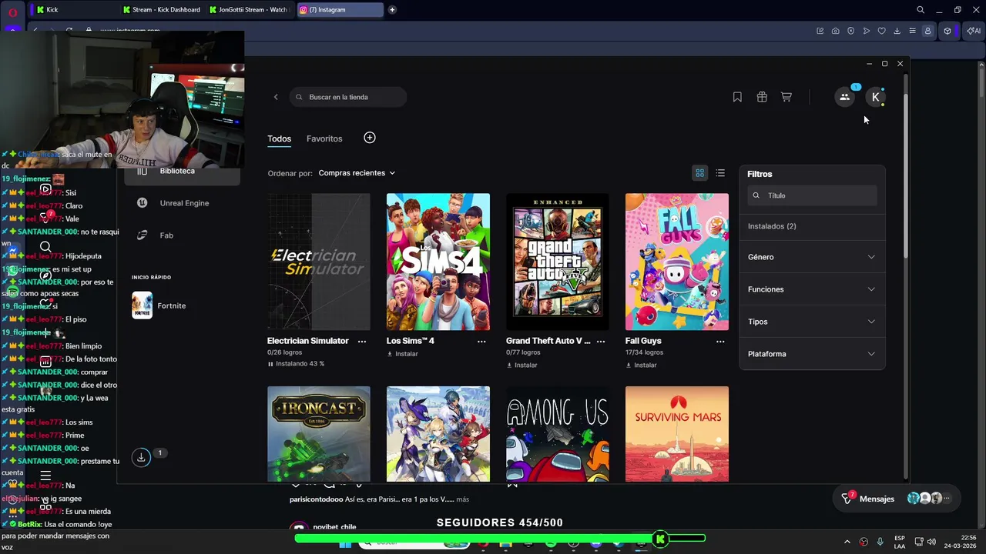986x554 pixels.
Task: Filter by Instalados (2)
Action: 772,226
